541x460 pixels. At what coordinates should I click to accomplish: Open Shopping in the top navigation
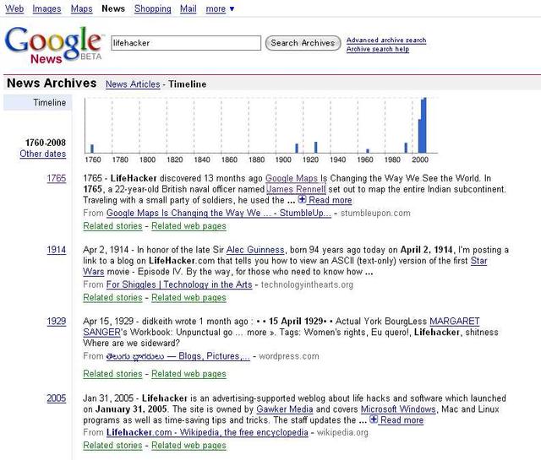point(152,8)
